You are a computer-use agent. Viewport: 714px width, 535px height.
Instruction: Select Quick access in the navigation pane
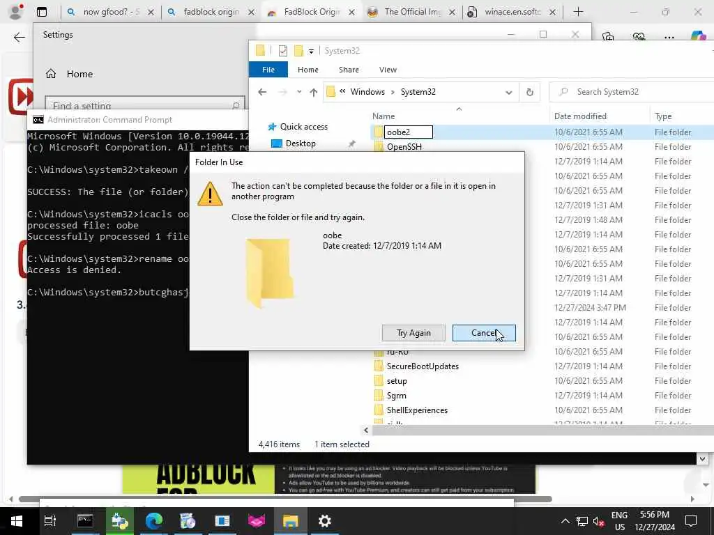304,127
